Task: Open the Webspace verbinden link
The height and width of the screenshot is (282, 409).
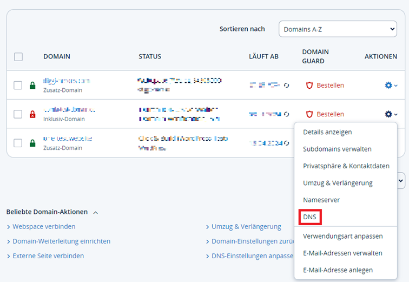Action: coord(44,226)
